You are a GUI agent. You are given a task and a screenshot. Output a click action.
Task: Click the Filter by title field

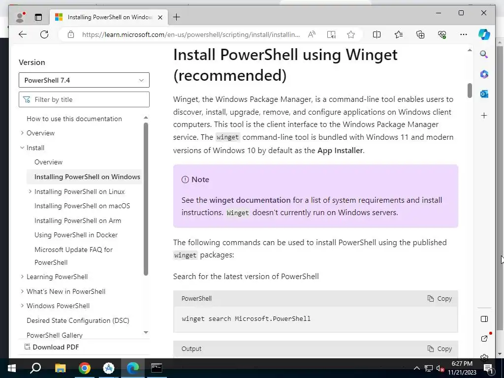pyautogui.click(x=84, y=99)
